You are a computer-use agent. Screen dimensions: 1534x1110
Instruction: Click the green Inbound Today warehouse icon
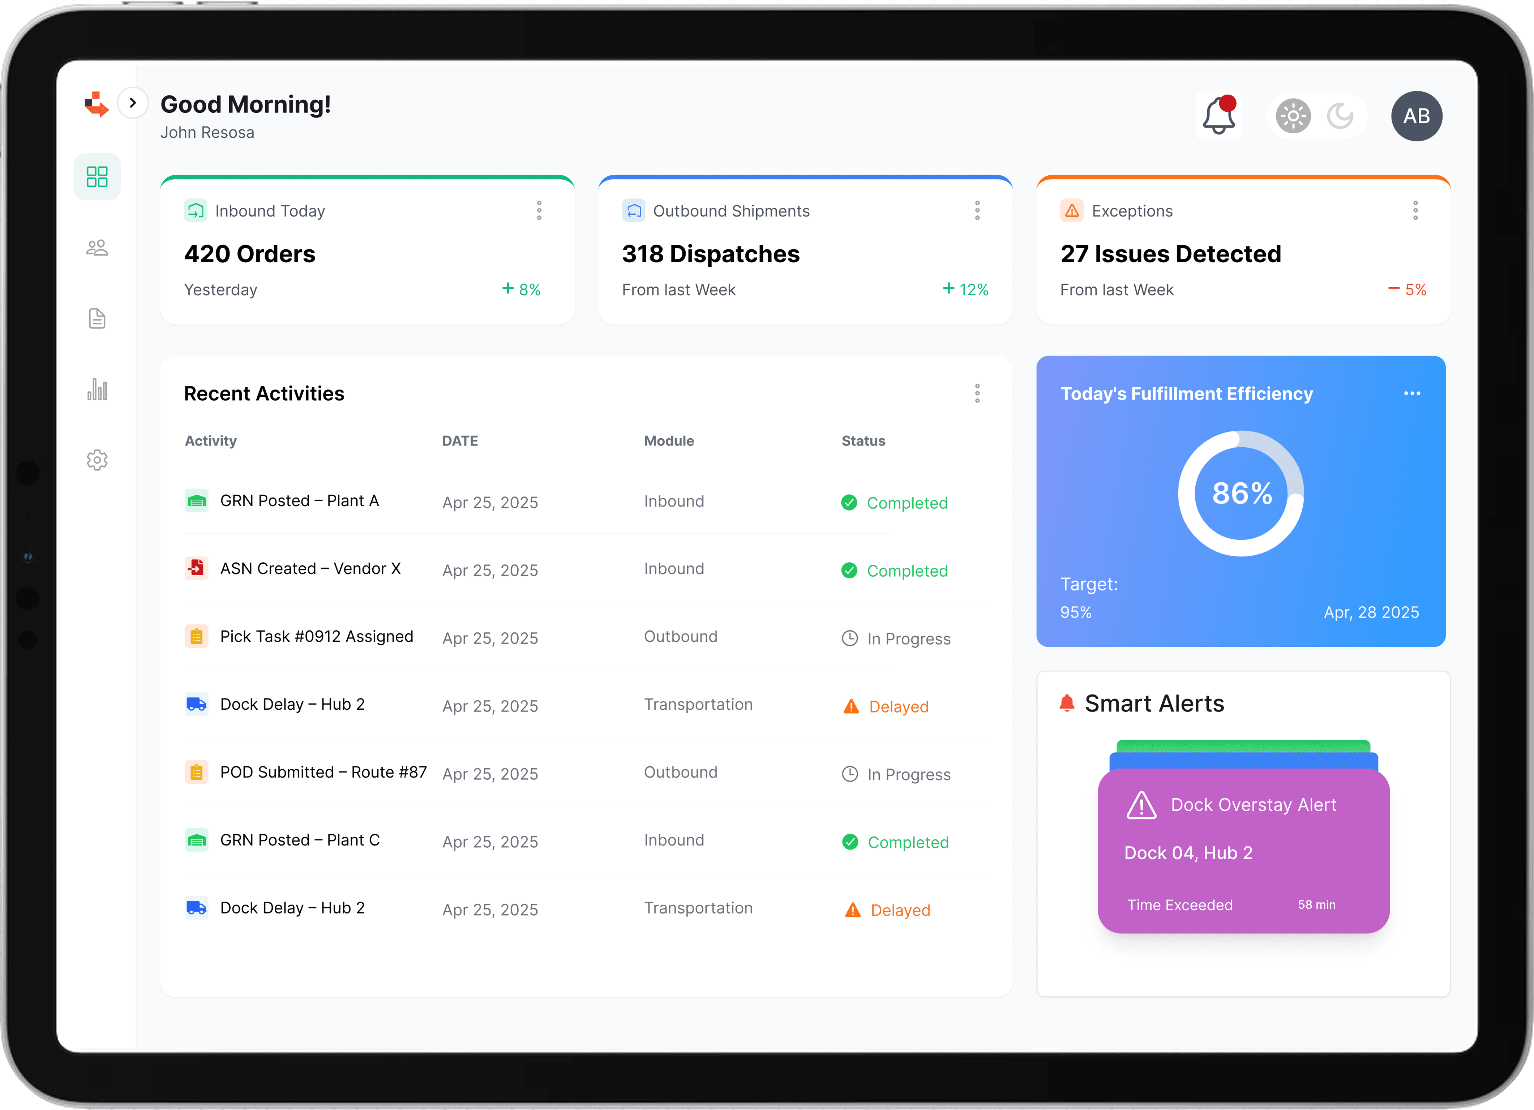[195, 210]
